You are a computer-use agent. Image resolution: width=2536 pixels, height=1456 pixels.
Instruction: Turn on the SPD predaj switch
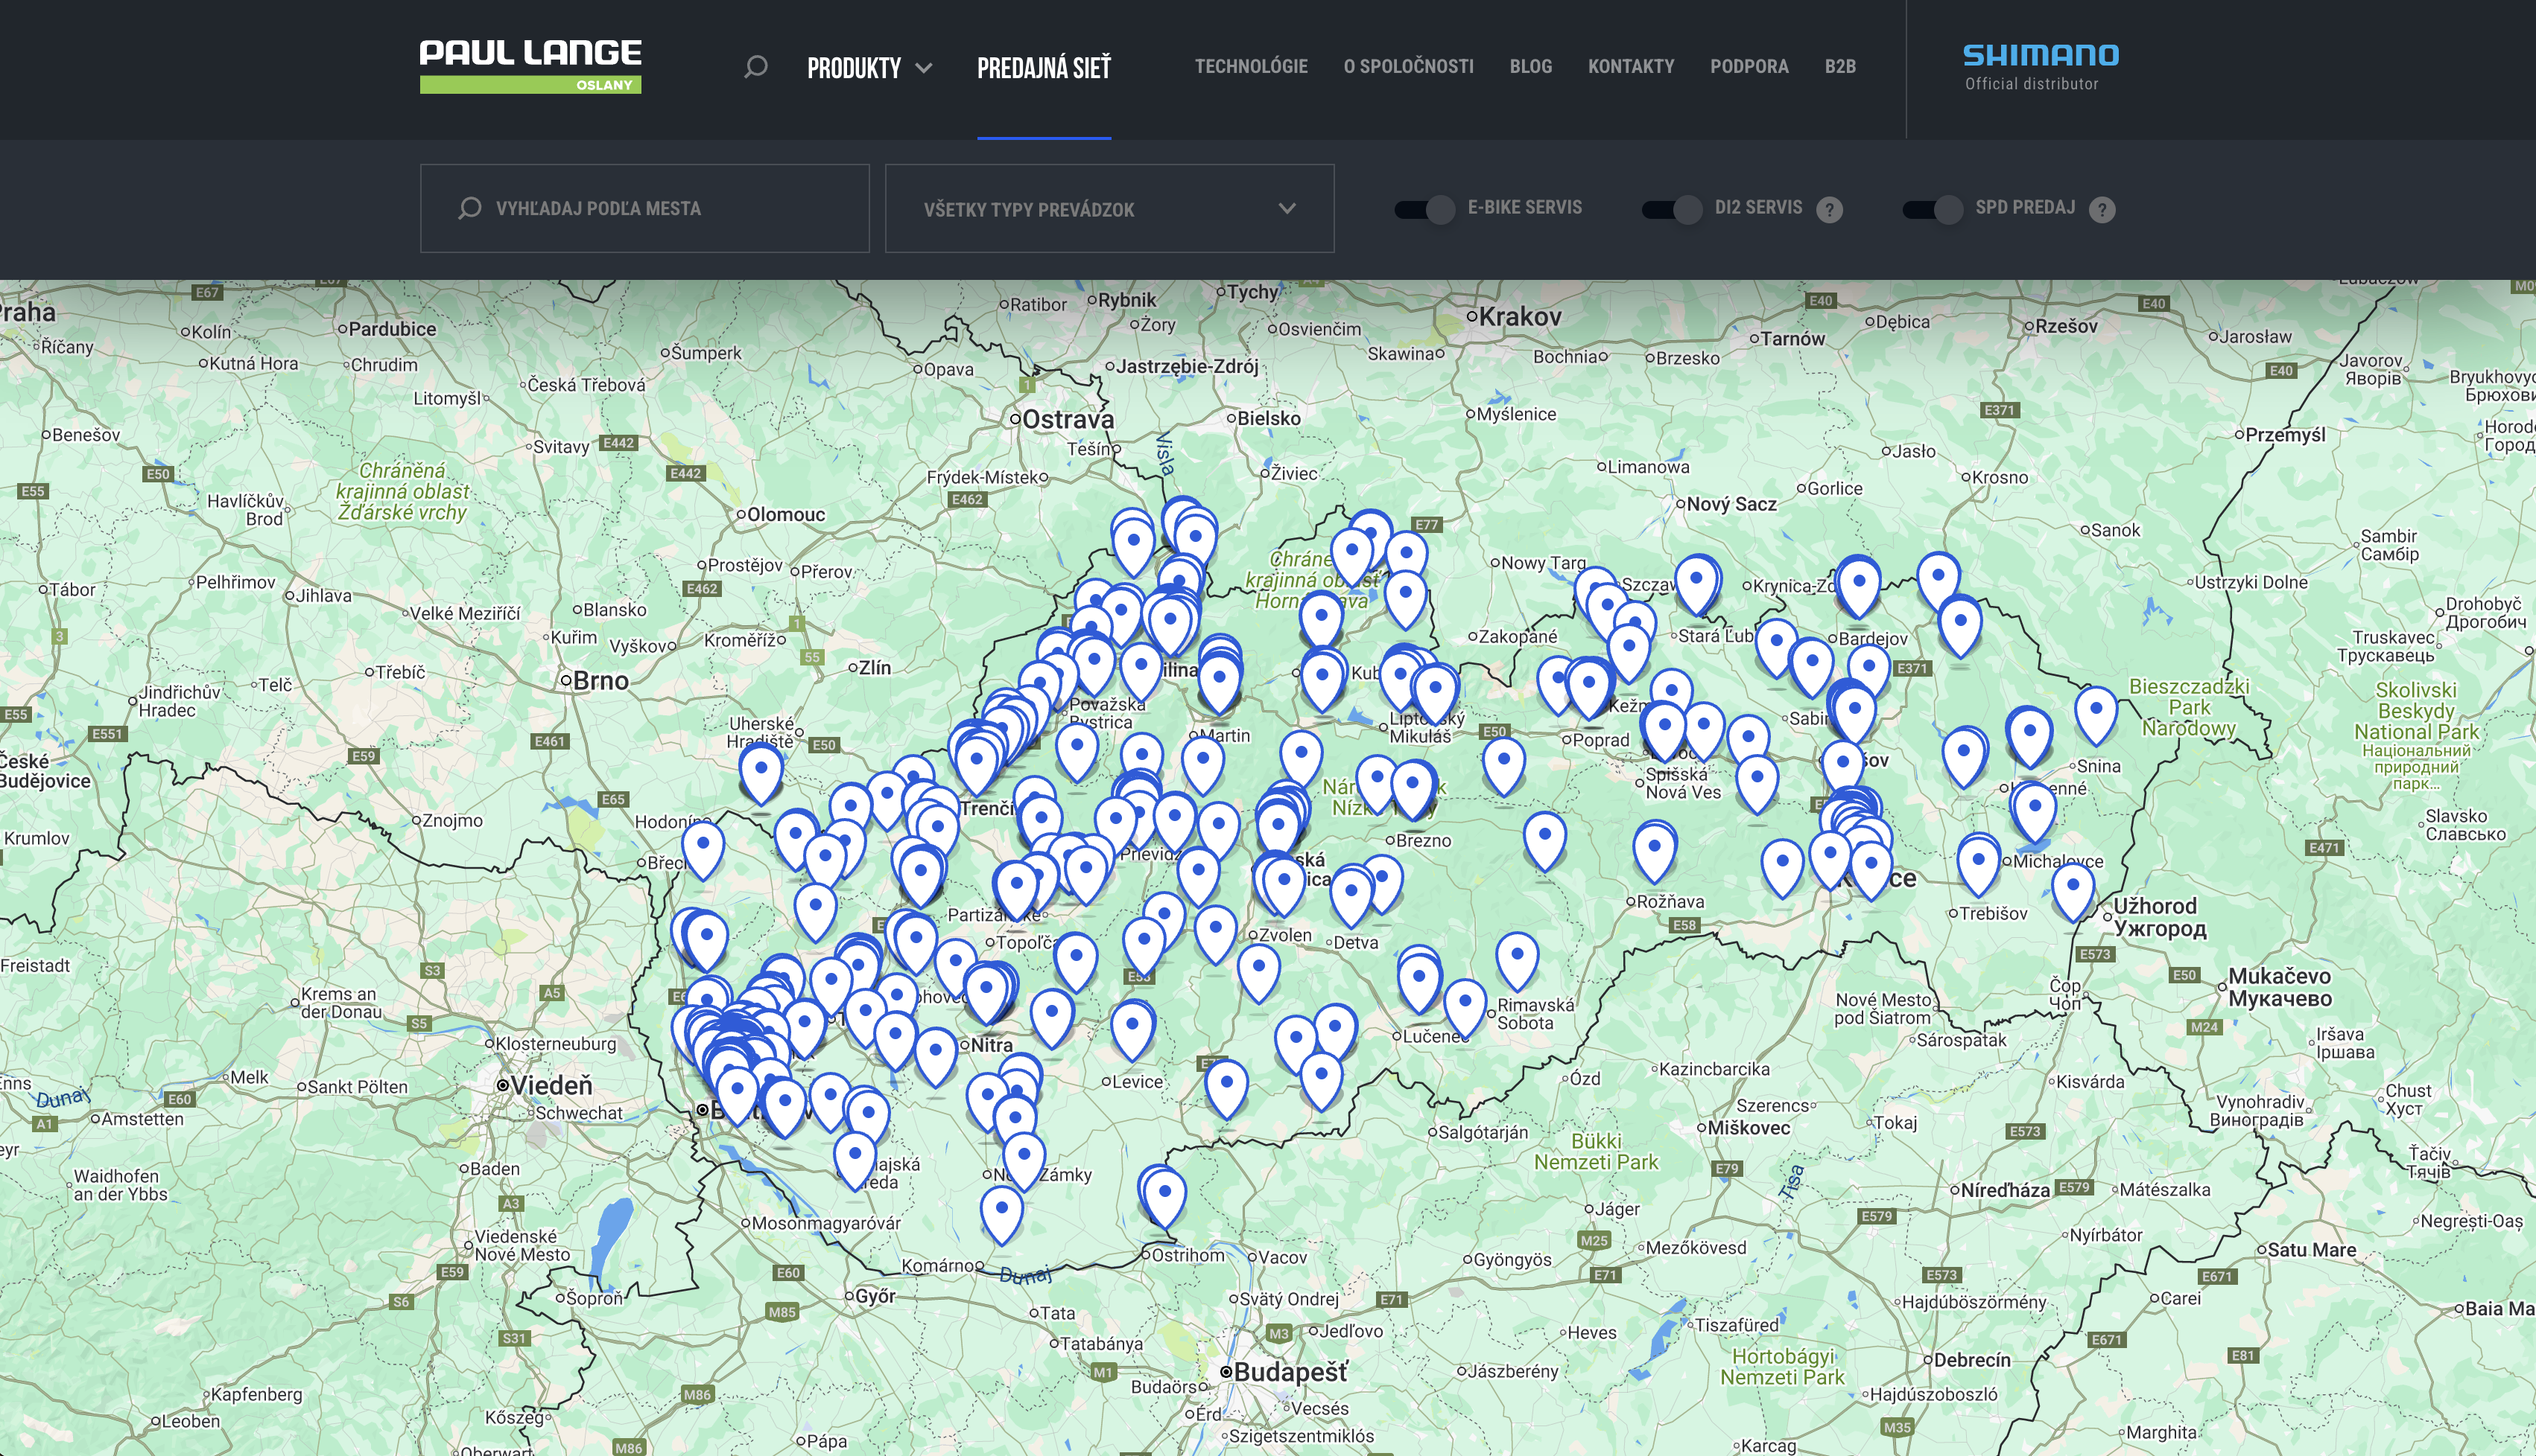tap(1933, 209)
